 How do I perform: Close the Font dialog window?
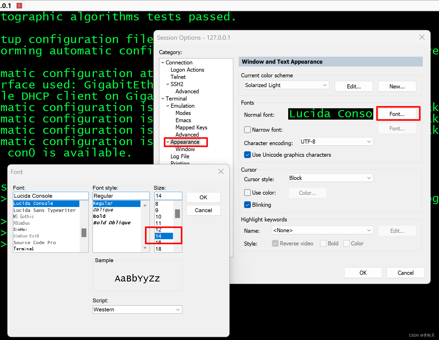pyautogui.click(x=221, y=172)
